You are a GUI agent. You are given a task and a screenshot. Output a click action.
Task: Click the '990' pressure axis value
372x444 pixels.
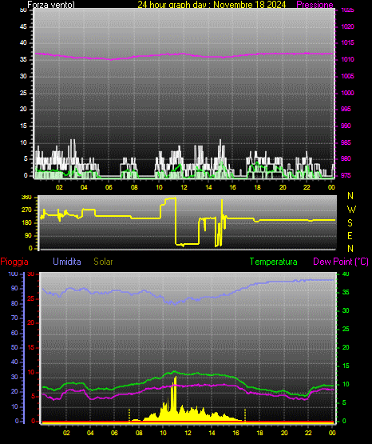tap(346, 126)
